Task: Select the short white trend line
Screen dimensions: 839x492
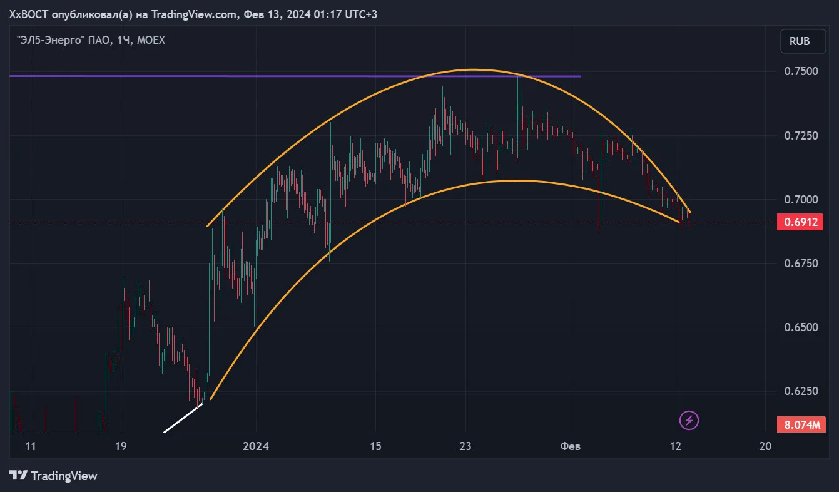Action: 183,418
